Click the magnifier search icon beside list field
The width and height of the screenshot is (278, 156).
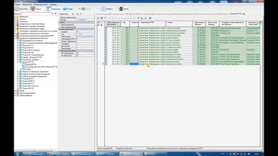pyautogui.click(x=53, y=13)
